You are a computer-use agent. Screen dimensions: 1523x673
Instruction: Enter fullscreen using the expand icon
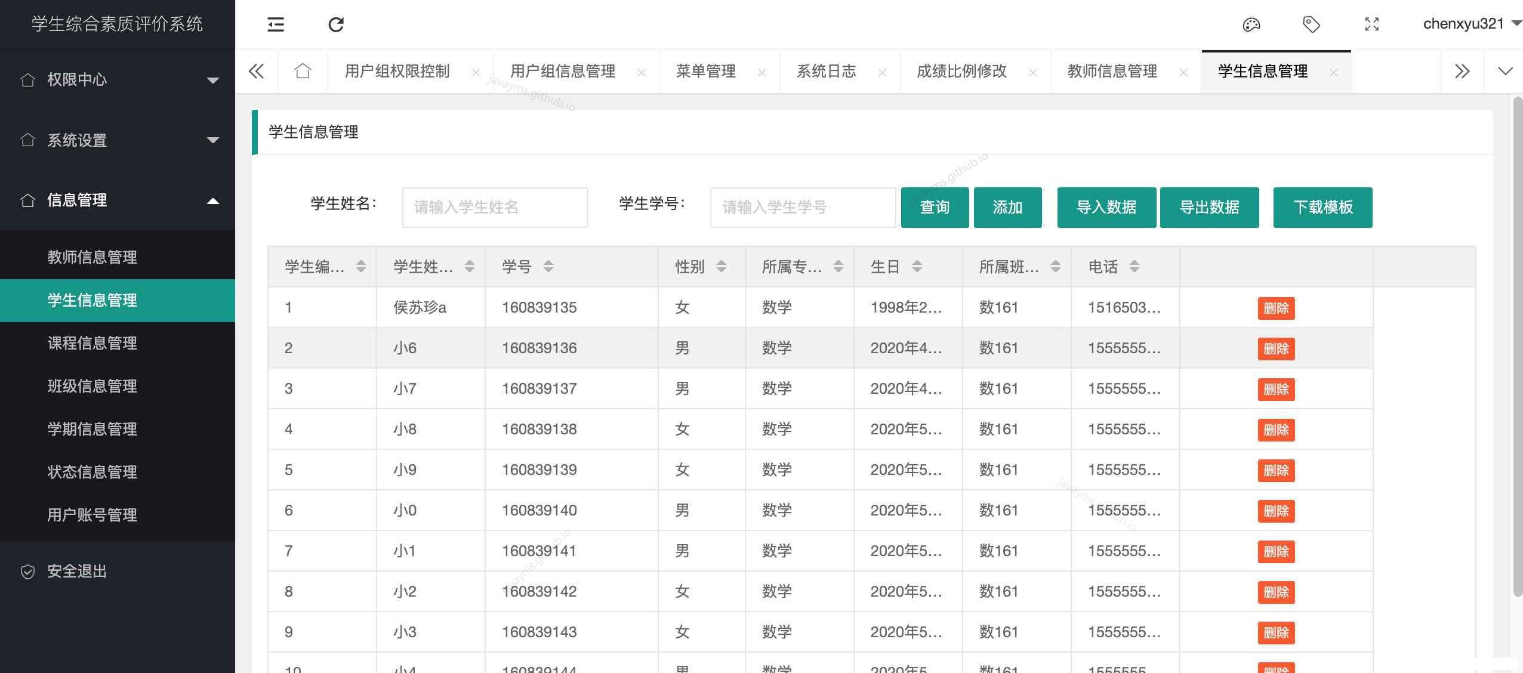(1372, 24)
